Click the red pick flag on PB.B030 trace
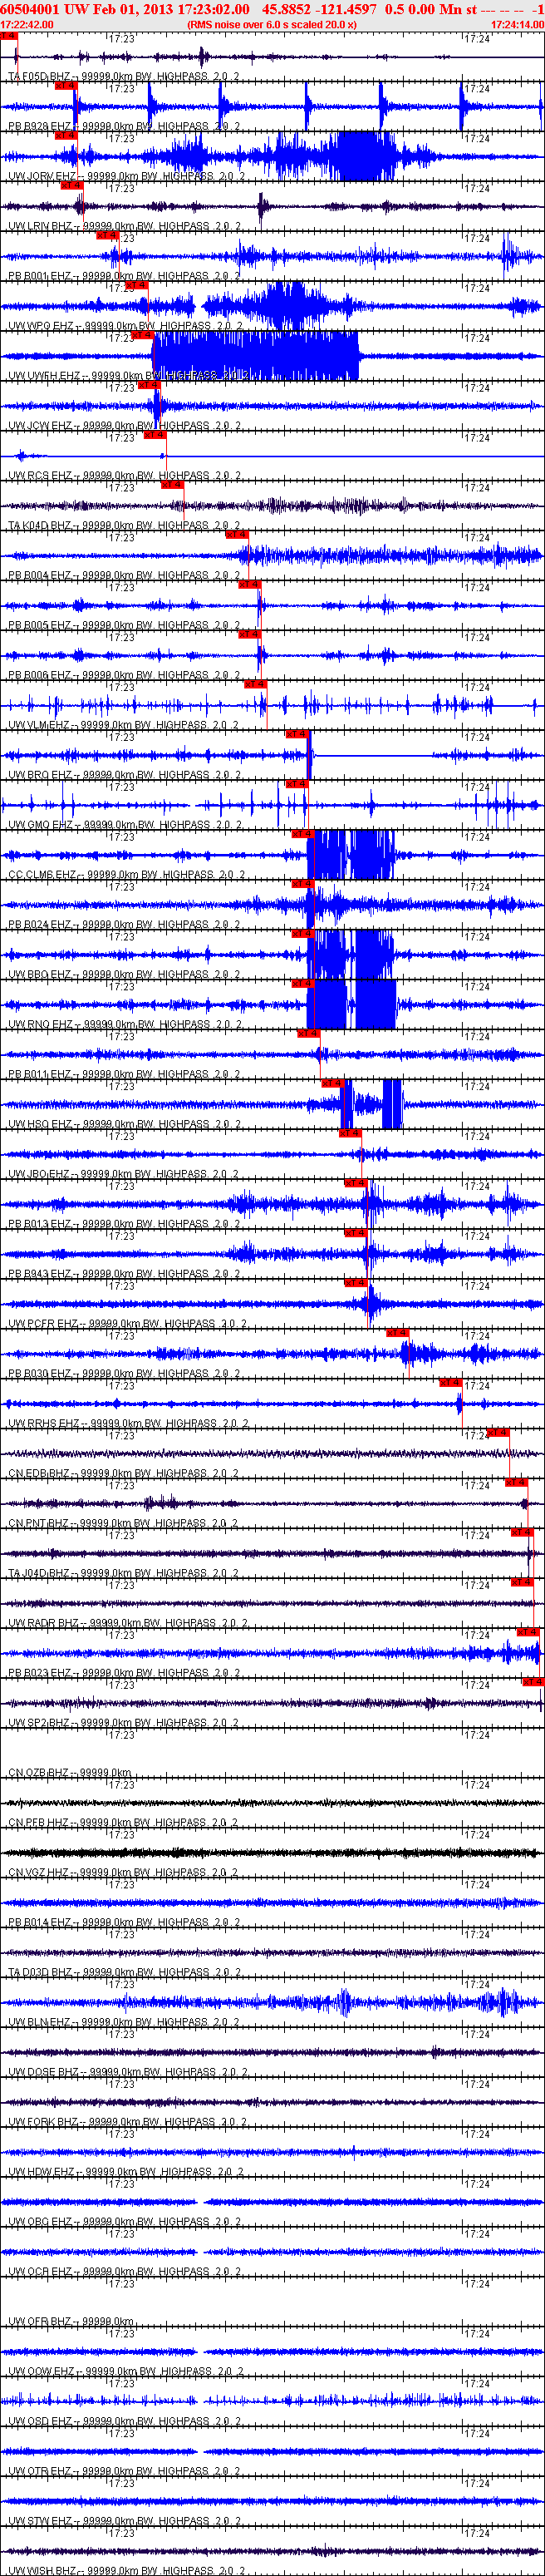545x2576 pixels. 397,1333
